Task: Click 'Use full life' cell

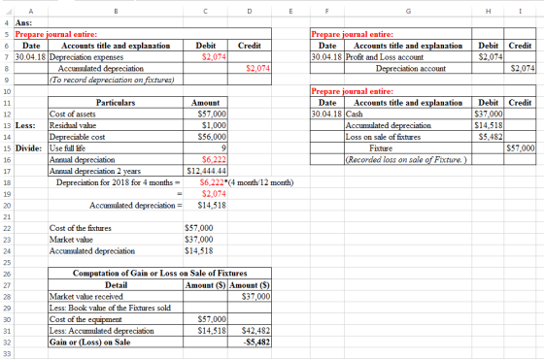Action: 116,148
